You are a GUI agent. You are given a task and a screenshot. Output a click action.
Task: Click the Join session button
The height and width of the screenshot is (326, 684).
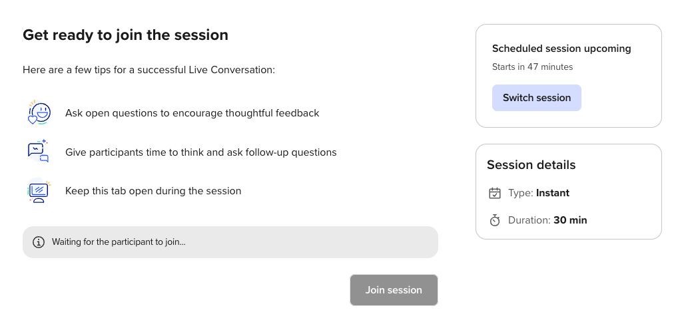(x=394, y=290)
